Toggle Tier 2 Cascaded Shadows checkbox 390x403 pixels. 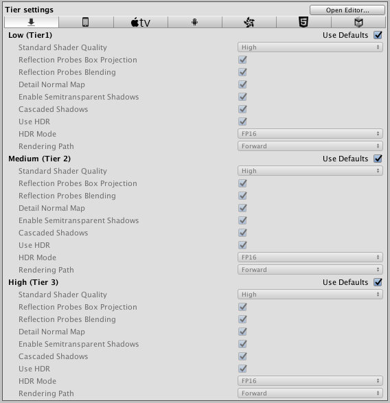(x=242, y=233)
